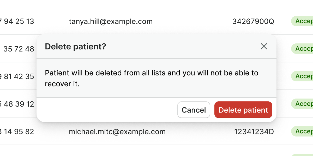Click the "Delete patient?" dialog title
Screen dimensions: 313x156
click(x=76, y=47)
